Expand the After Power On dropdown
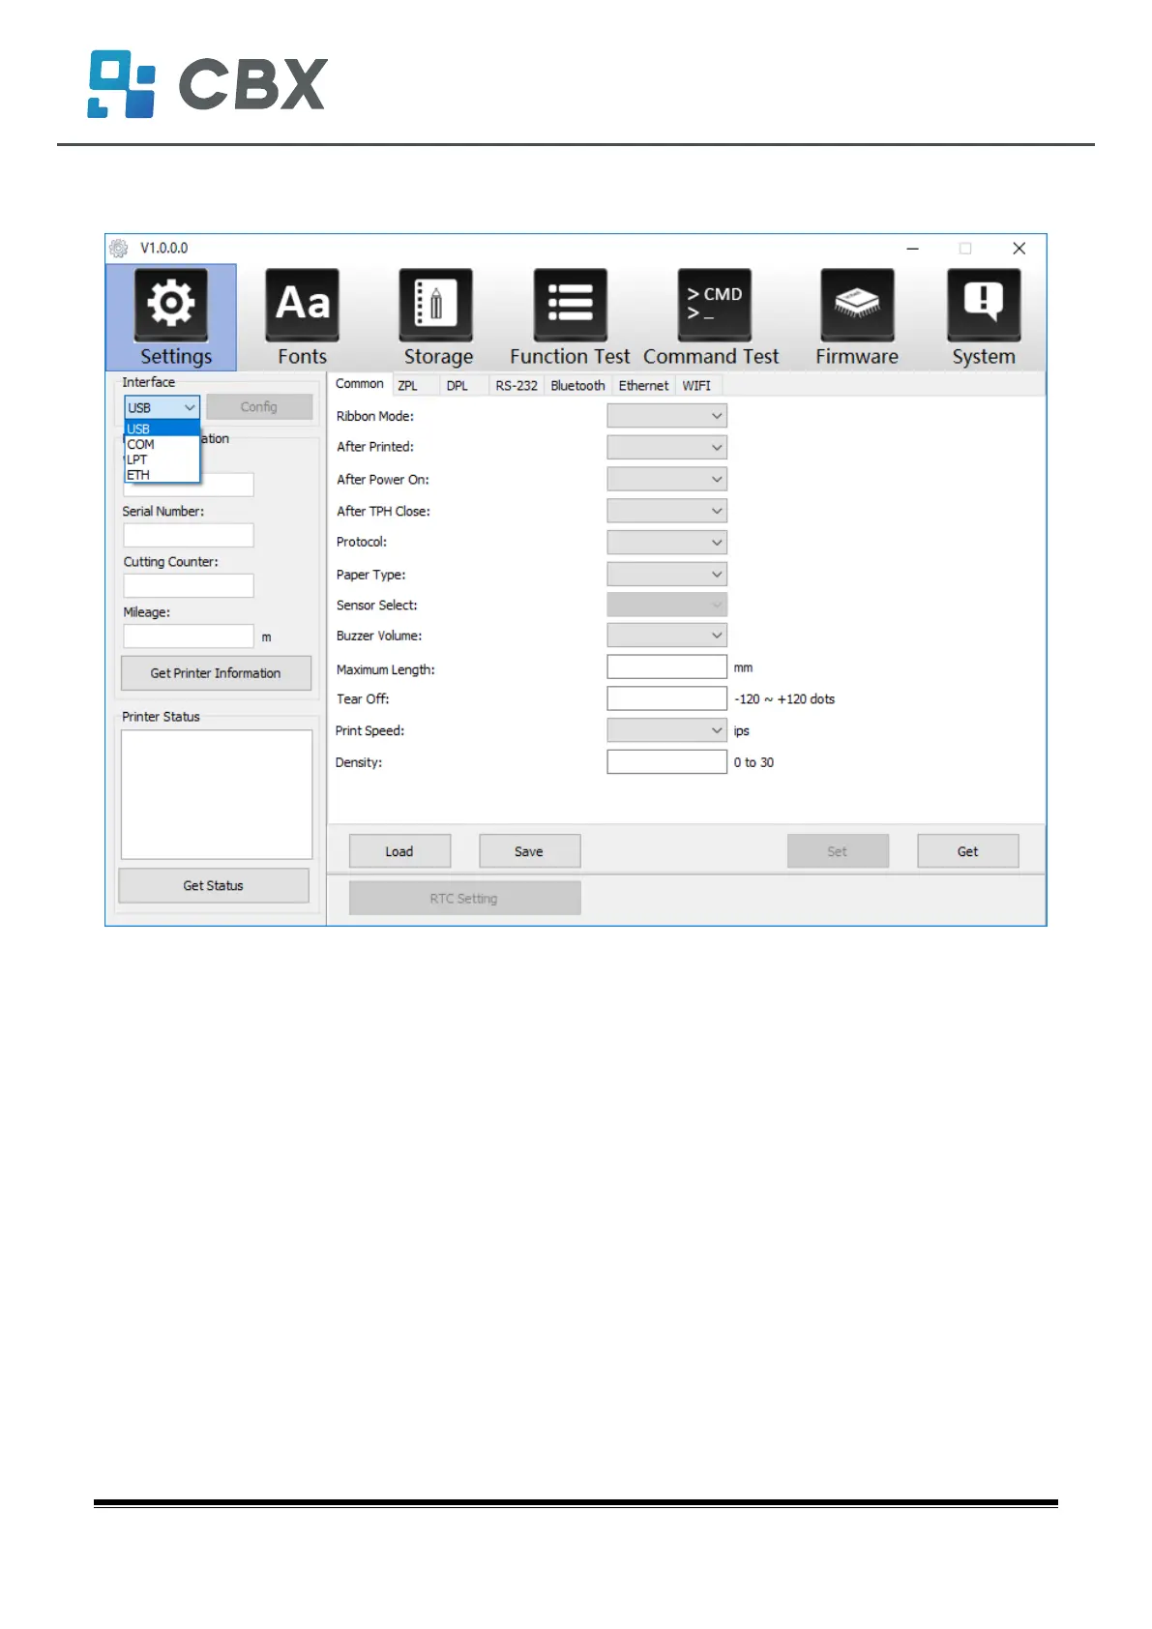This screenshot has height=1629, width=1152. click(x=666, y=479)
